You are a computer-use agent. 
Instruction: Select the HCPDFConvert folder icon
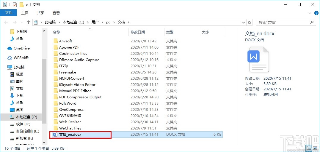coord(56,79)
